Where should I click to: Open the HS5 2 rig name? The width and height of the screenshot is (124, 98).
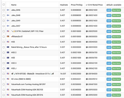click(14, 53)
